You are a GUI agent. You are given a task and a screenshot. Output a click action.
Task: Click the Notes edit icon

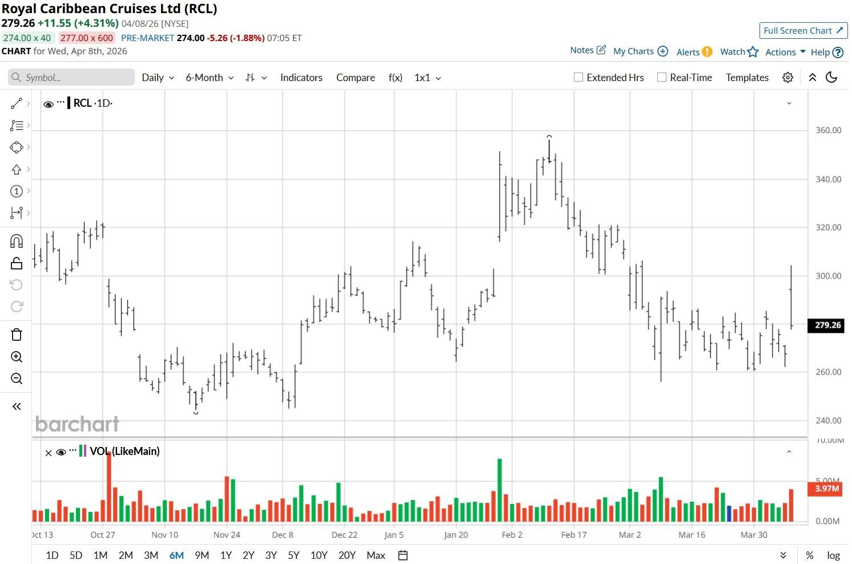tap(601, 50)
